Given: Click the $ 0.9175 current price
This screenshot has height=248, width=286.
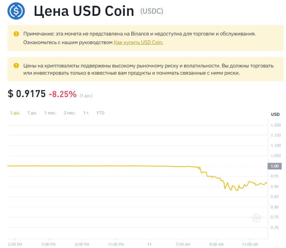Looking at the screenshot, I should click(x=26, y=94).
